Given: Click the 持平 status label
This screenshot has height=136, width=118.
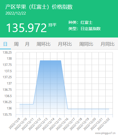Looking at the screenshot, I should [x=52, y=25].
